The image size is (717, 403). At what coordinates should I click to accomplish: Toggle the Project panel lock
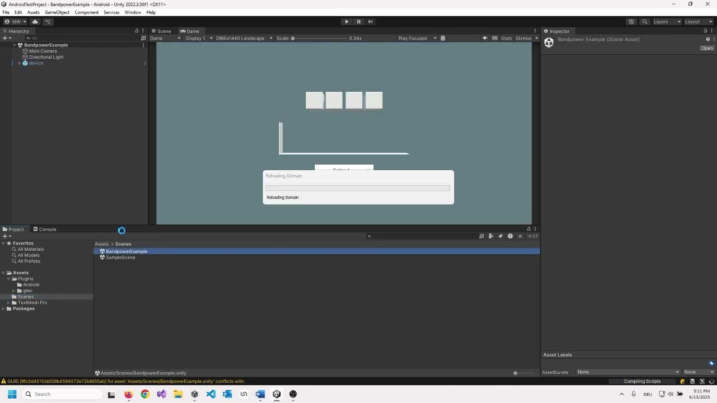point(528,229)
